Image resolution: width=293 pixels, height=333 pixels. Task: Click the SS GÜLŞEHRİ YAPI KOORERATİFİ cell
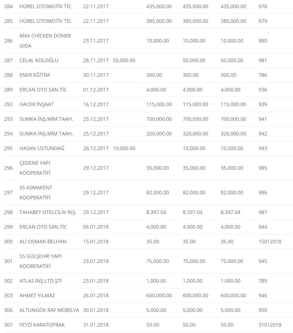(40, 261)
